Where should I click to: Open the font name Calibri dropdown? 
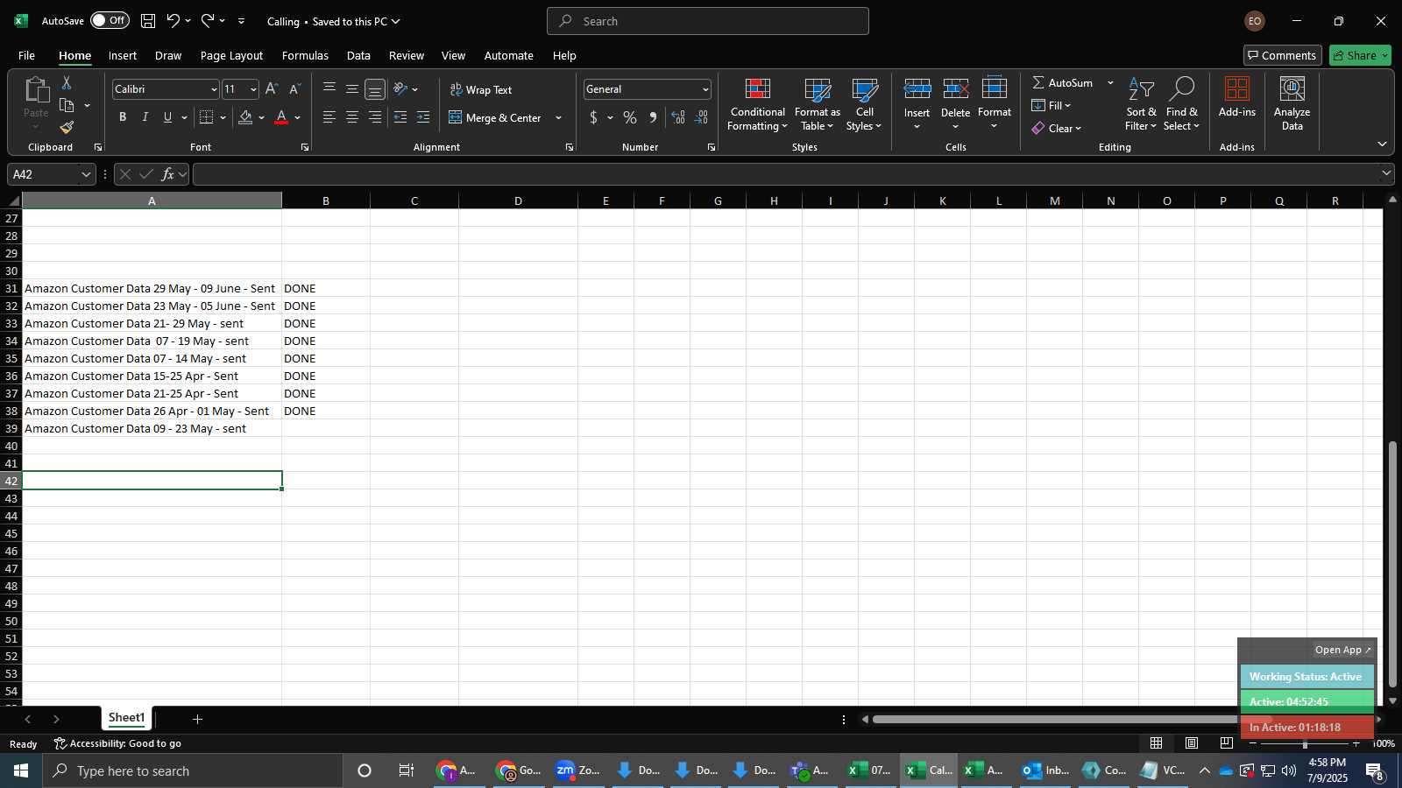[213, 89]
